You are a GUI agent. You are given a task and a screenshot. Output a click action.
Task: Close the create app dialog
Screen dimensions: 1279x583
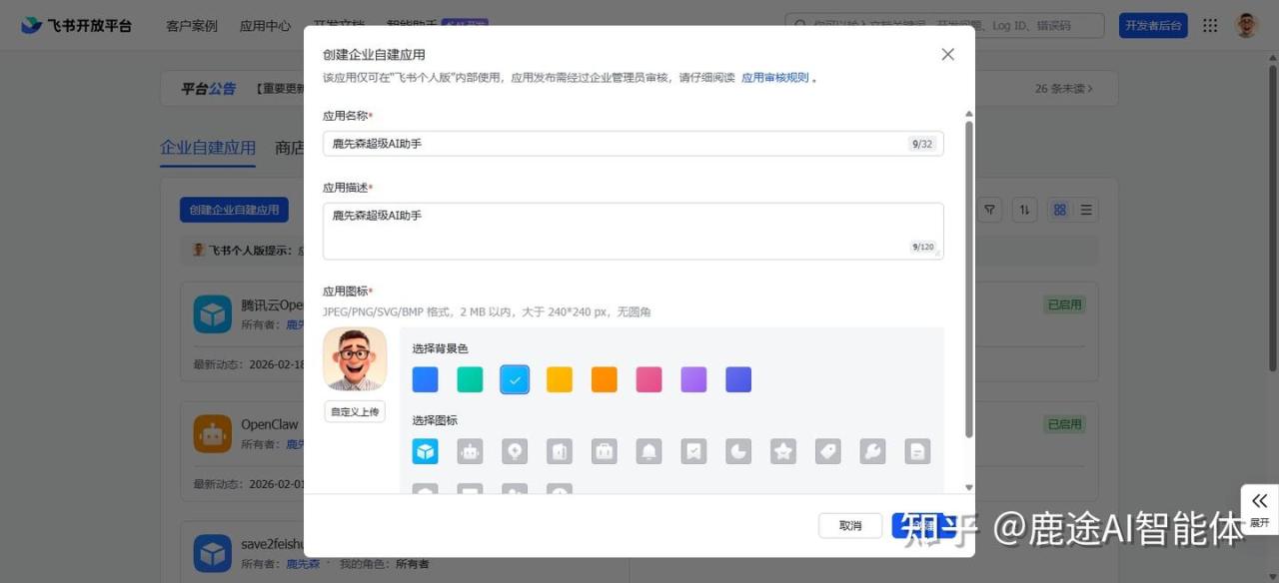[947, 55]
